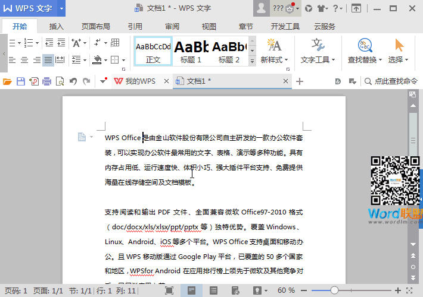The image size is (423, 297).
Task: Switch to full screen view in status bar
Action: [169, 290]
